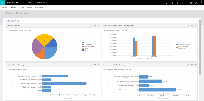Enlarge the Campaign Type Mix chart
The width and height of the screenshot is (204, 101).
pyautogui.click(x=99, y=25)
